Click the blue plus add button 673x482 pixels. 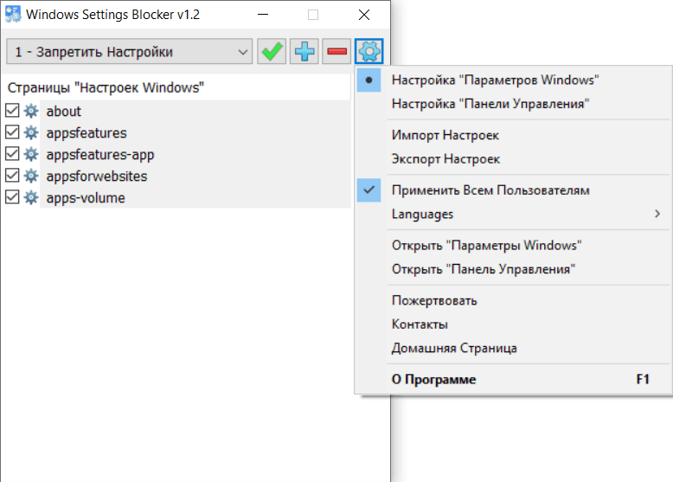pyautogui.click(x=304, y=52)
